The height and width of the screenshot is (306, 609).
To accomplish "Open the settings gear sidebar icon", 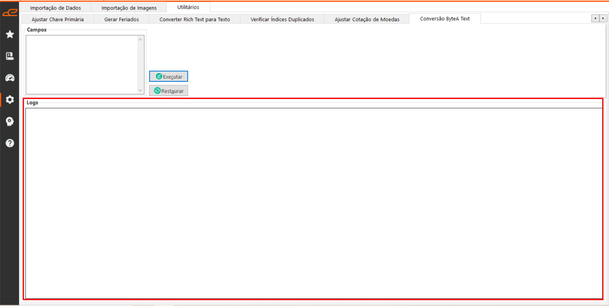I will click(x=10, y=99).
